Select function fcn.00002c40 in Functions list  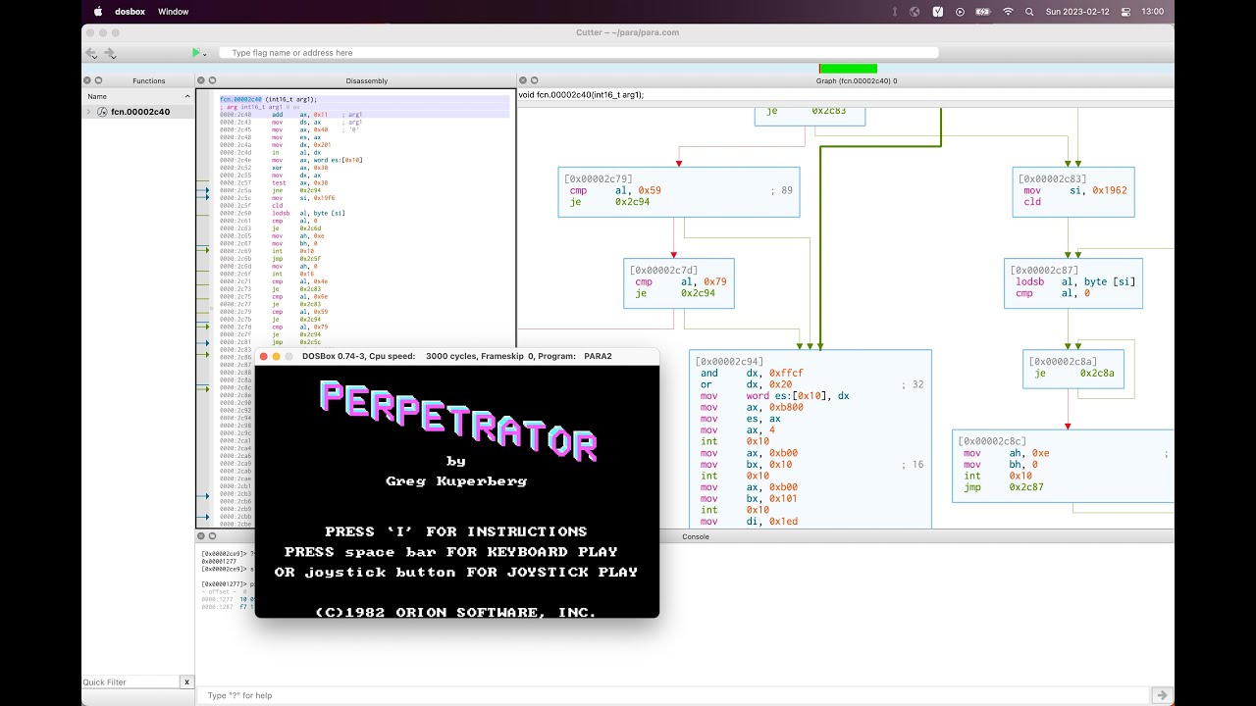(x=140, y=112)
